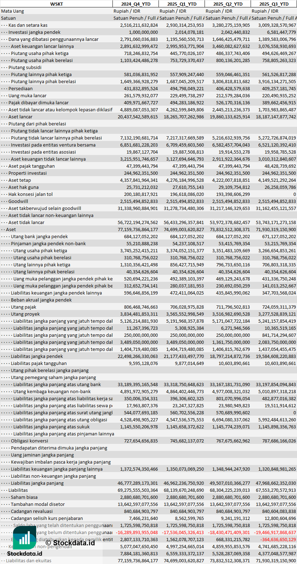Select cash value 3,280,275,159,905
297x564 pixels.
coord(231,25)
